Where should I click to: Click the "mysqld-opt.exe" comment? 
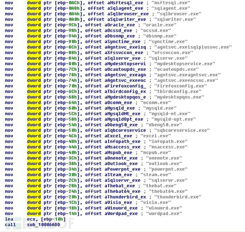click(174, 120)
